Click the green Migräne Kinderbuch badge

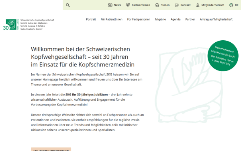223,56
